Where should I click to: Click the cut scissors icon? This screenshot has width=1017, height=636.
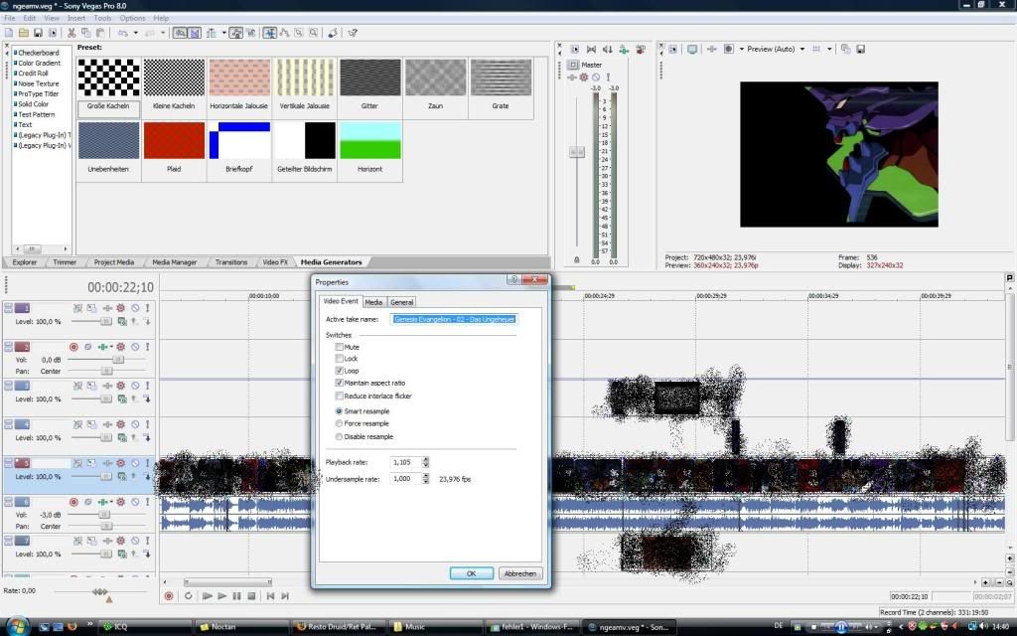pos(72,33)
